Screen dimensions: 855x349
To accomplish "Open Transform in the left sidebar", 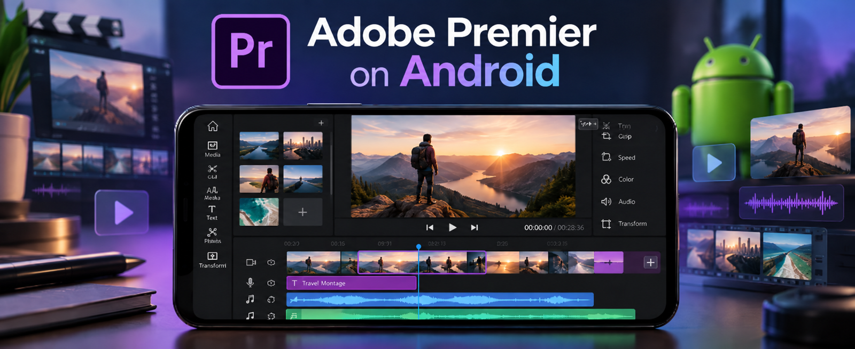I will (212, 260).
